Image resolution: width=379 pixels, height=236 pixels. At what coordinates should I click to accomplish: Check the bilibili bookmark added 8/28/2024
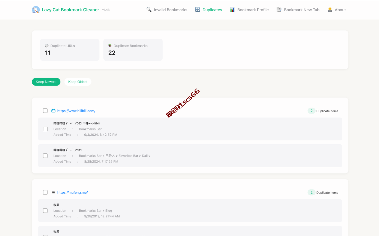[x=45, y=156]
